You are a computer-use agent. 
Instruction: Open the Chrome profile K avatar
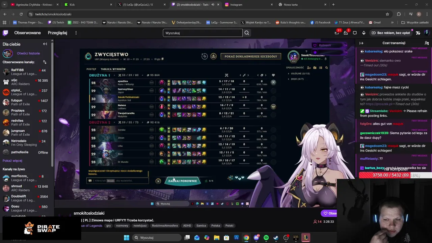click(419, 14)
